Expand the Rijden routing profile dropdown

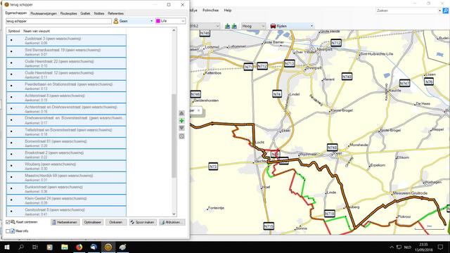(x=292, y=26)
